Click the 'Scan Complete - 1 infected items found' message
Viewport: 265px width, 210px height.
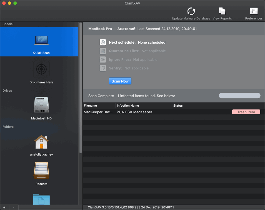(132, 96)
